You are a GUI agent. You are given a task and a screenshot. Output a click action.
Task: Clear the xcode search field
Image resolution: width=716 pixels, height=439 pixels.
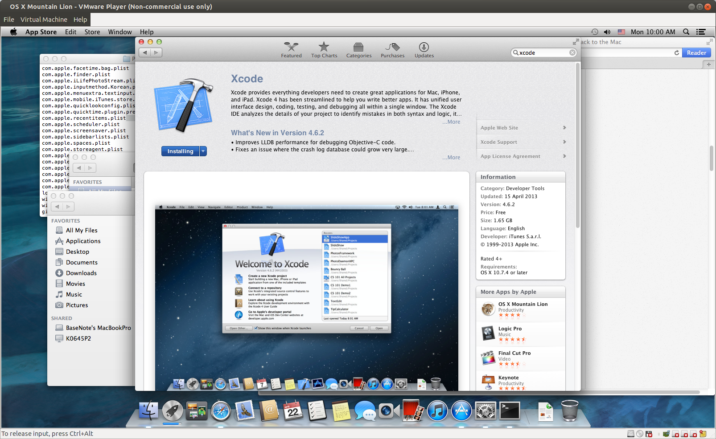click(x=572, y=53)
